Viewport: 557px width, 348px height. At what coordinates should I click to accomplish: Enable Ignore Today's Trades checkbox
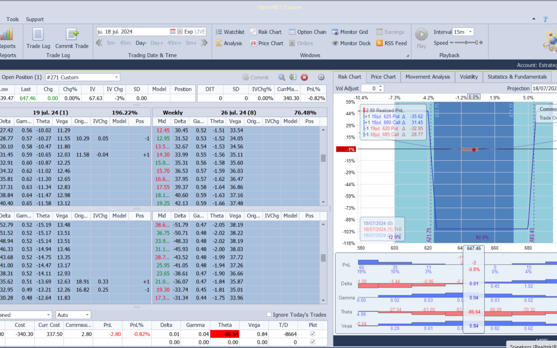[x=269, y=314]
